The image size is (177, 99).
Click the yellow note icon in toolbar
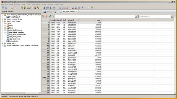coord(12,8)
